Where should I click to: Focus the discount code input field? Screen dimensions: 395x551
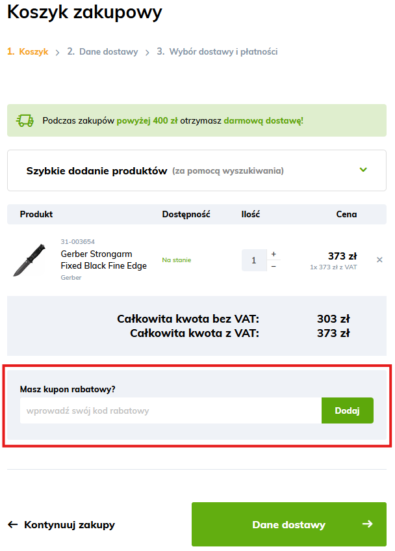point(170,410)
